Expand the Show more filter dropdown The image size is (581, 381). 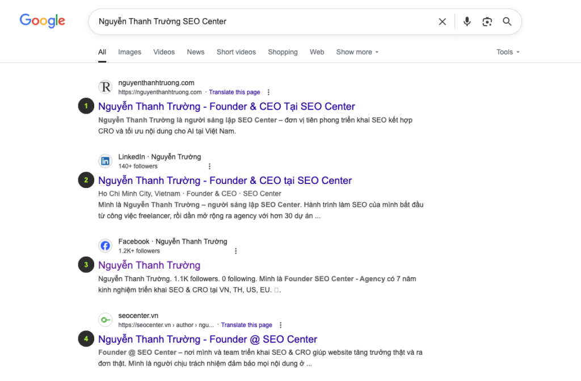click(x=357, y=52)
